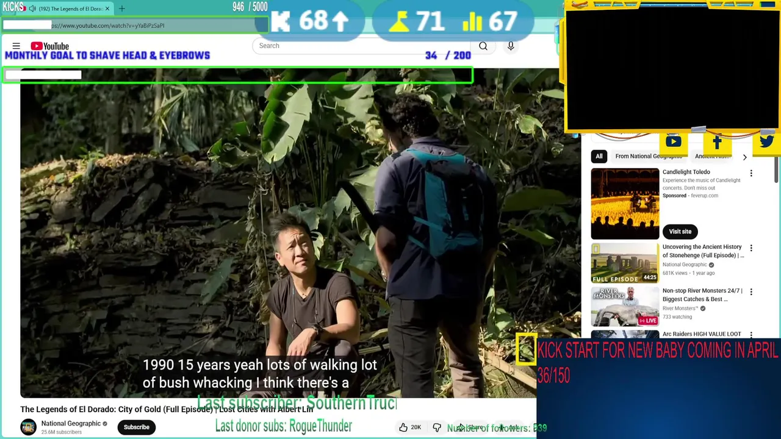Select the From National Geographic chip

click(x=649, y=157)
